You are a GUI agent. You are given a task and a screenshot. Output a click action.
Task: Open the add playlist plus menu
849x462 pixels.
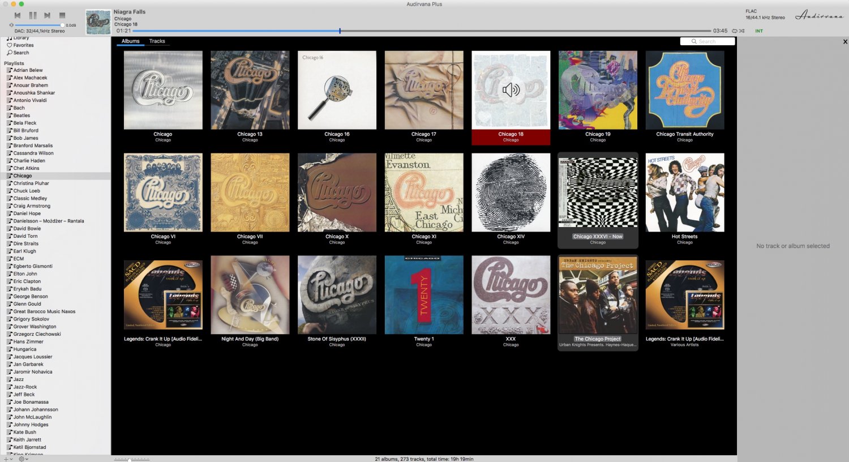[x=7, y=459]
